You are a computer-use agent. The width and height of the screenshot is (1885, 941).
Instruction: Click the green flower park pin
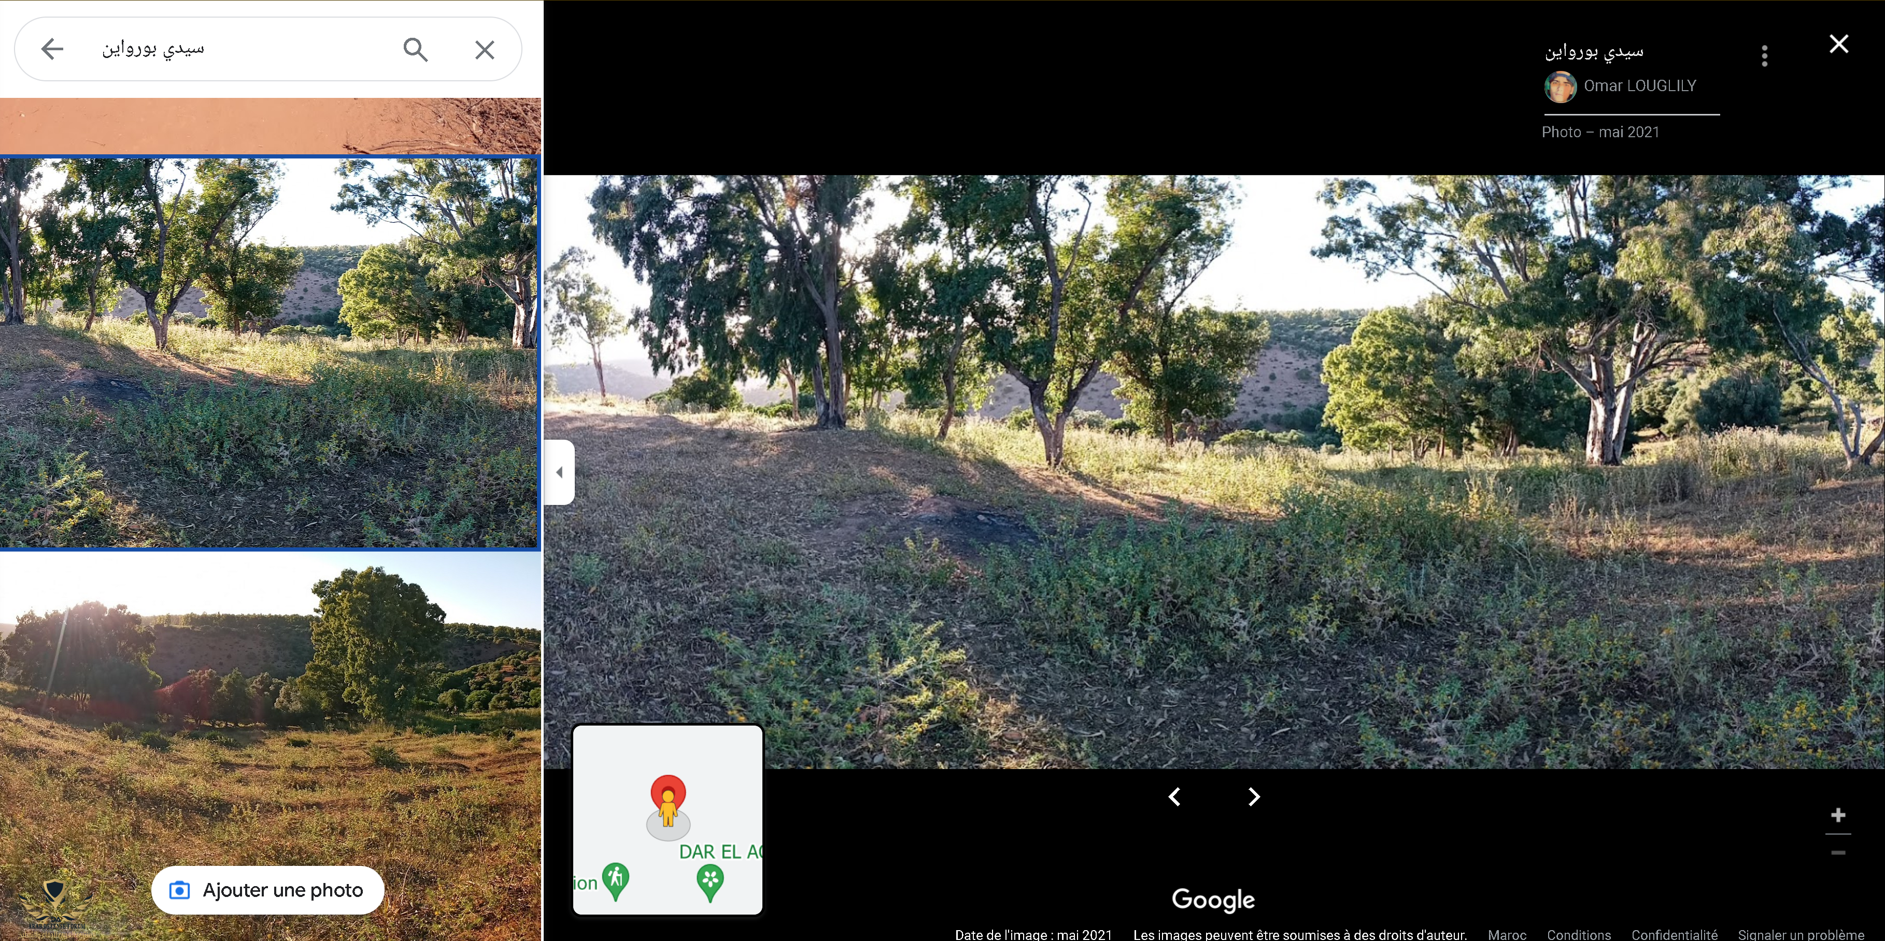click(x=710, y=882)
